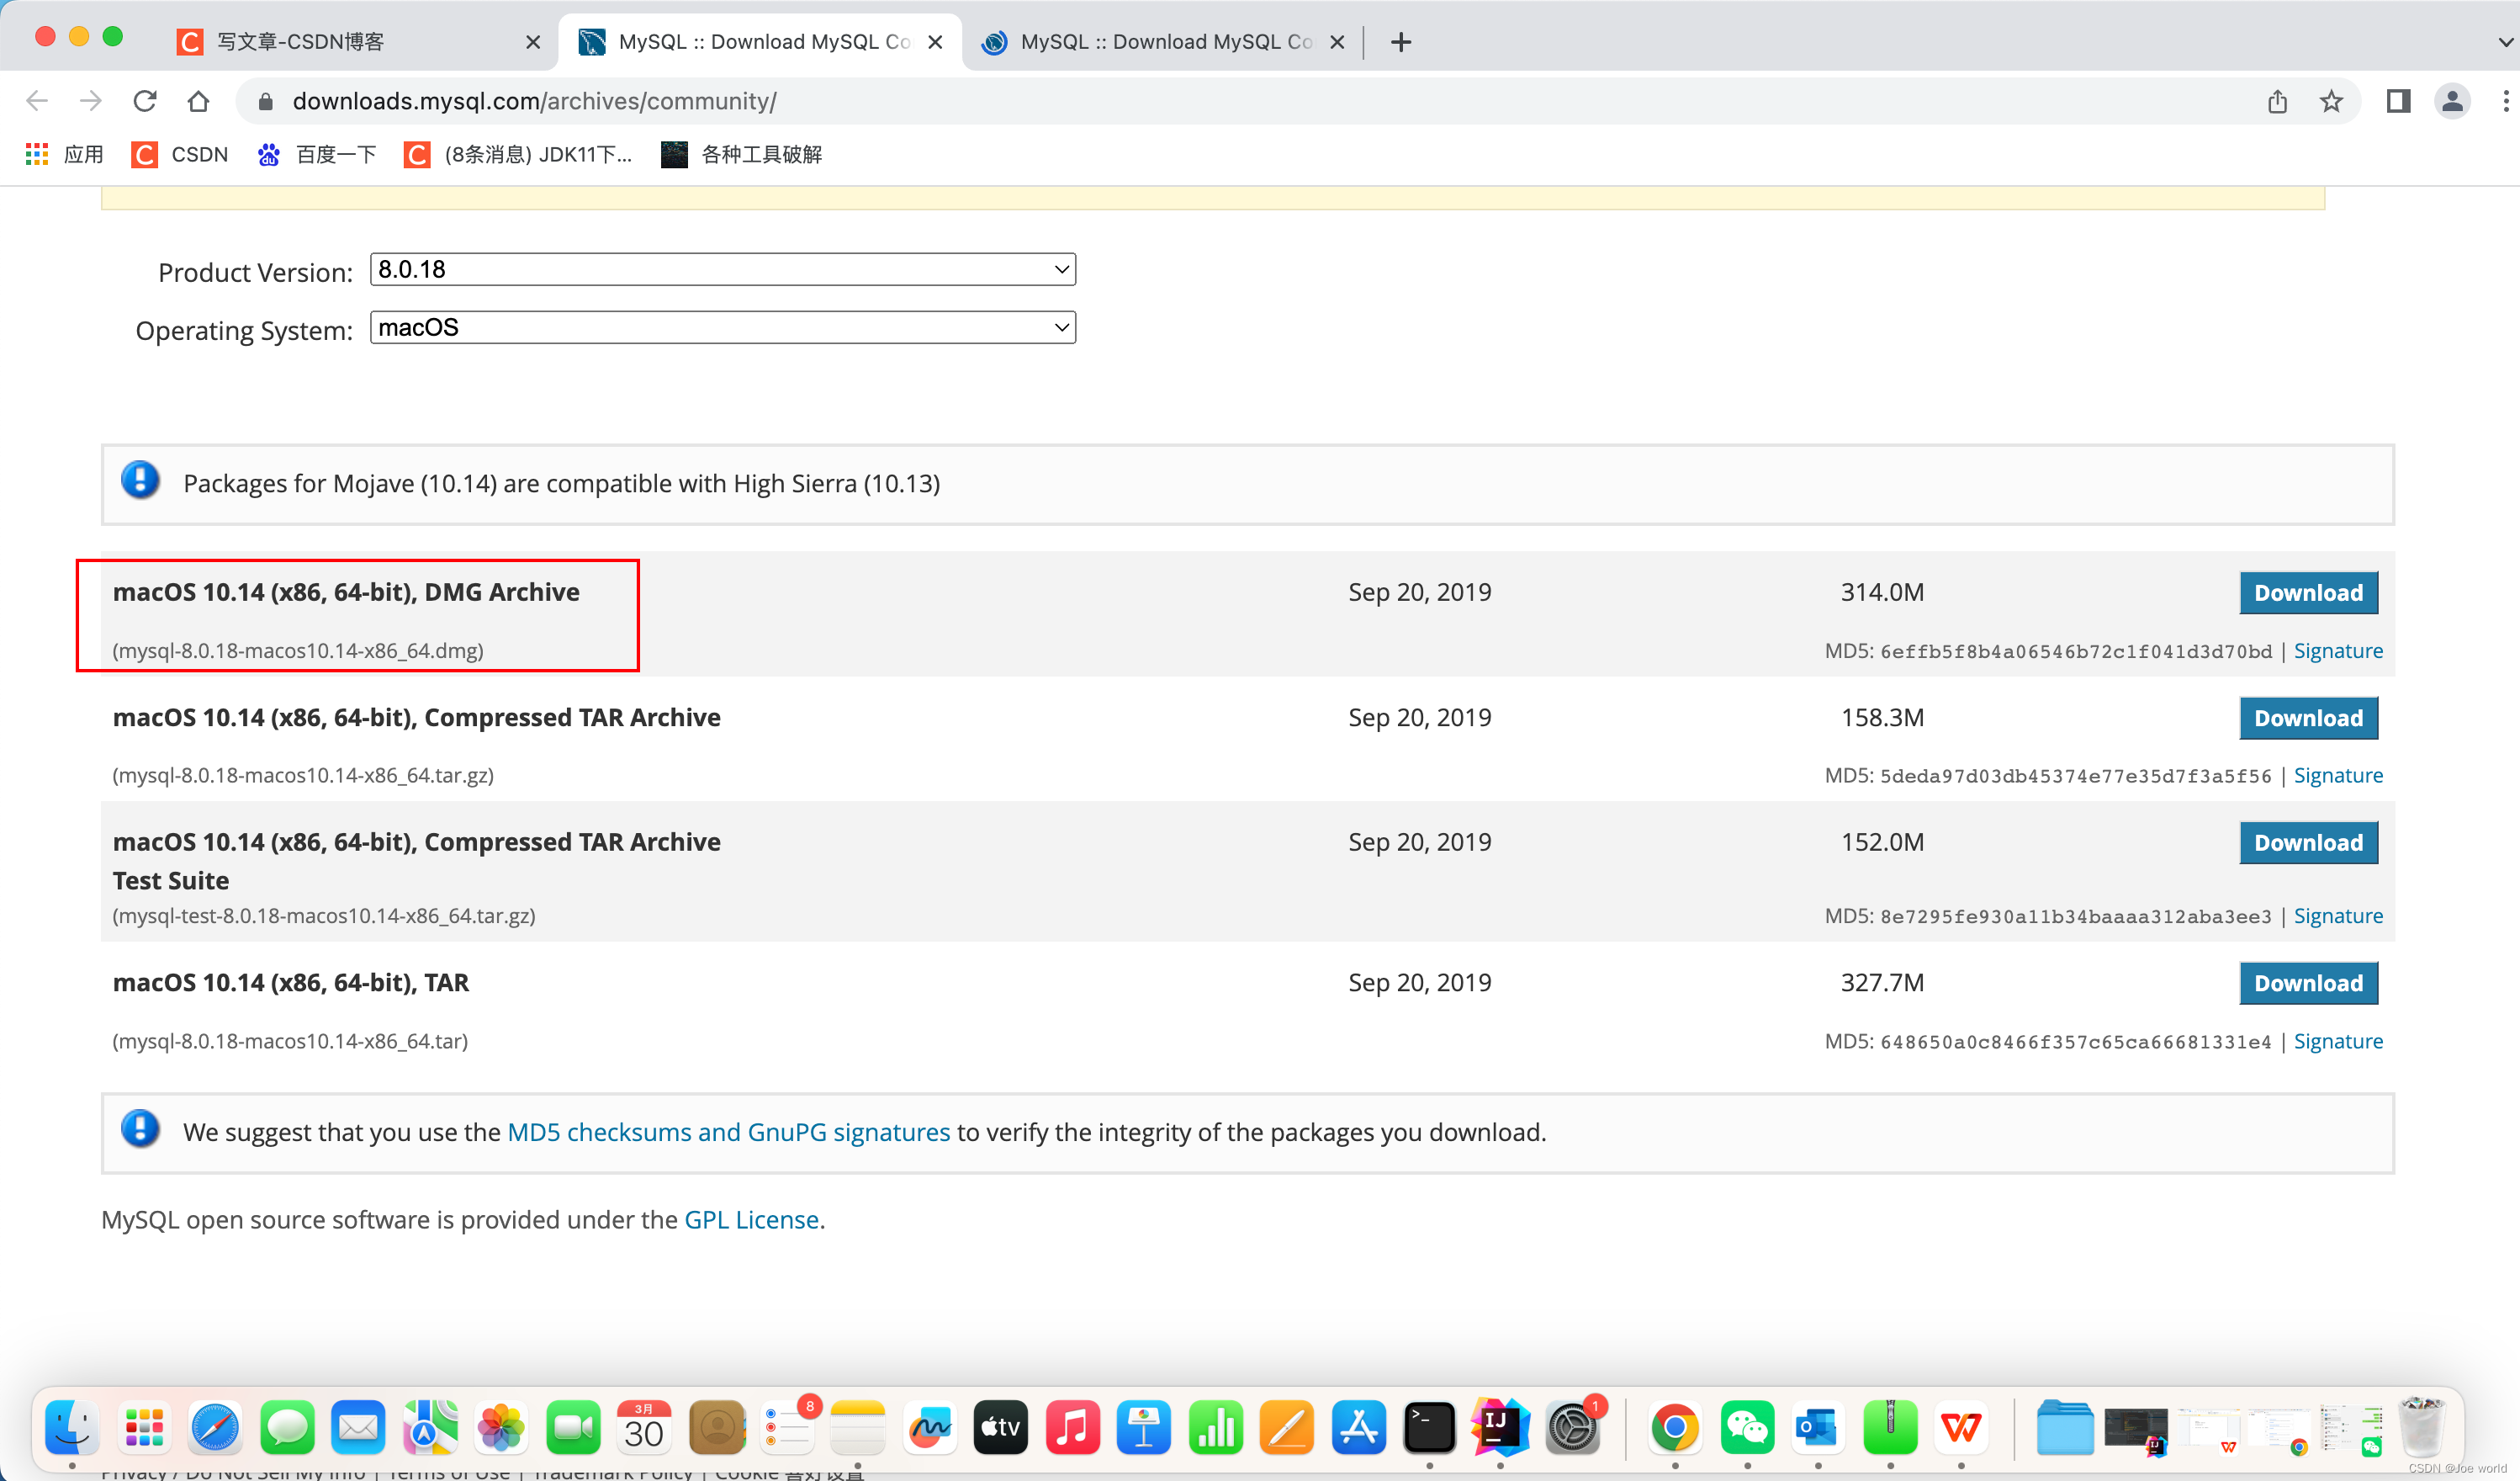2520x1481 pixels.
Task: Click the Signature link for the DMG Archive
Action: [x=2338, y=650]
